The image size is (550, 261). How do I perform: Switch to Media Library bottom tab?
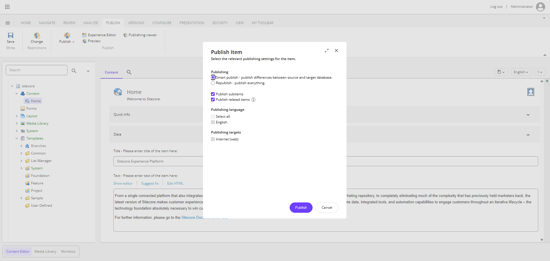[45, 252]
